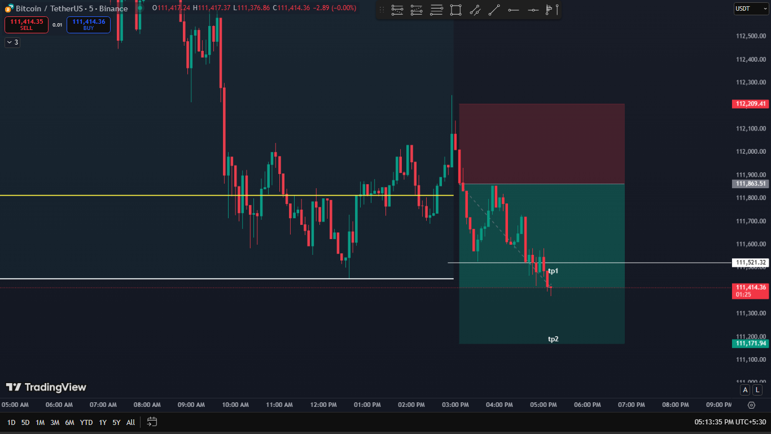The width and height of the screenshot is (771, 434).
Task: Expand the collapsed indicators legend showing 3
Action: click(12, 42)
